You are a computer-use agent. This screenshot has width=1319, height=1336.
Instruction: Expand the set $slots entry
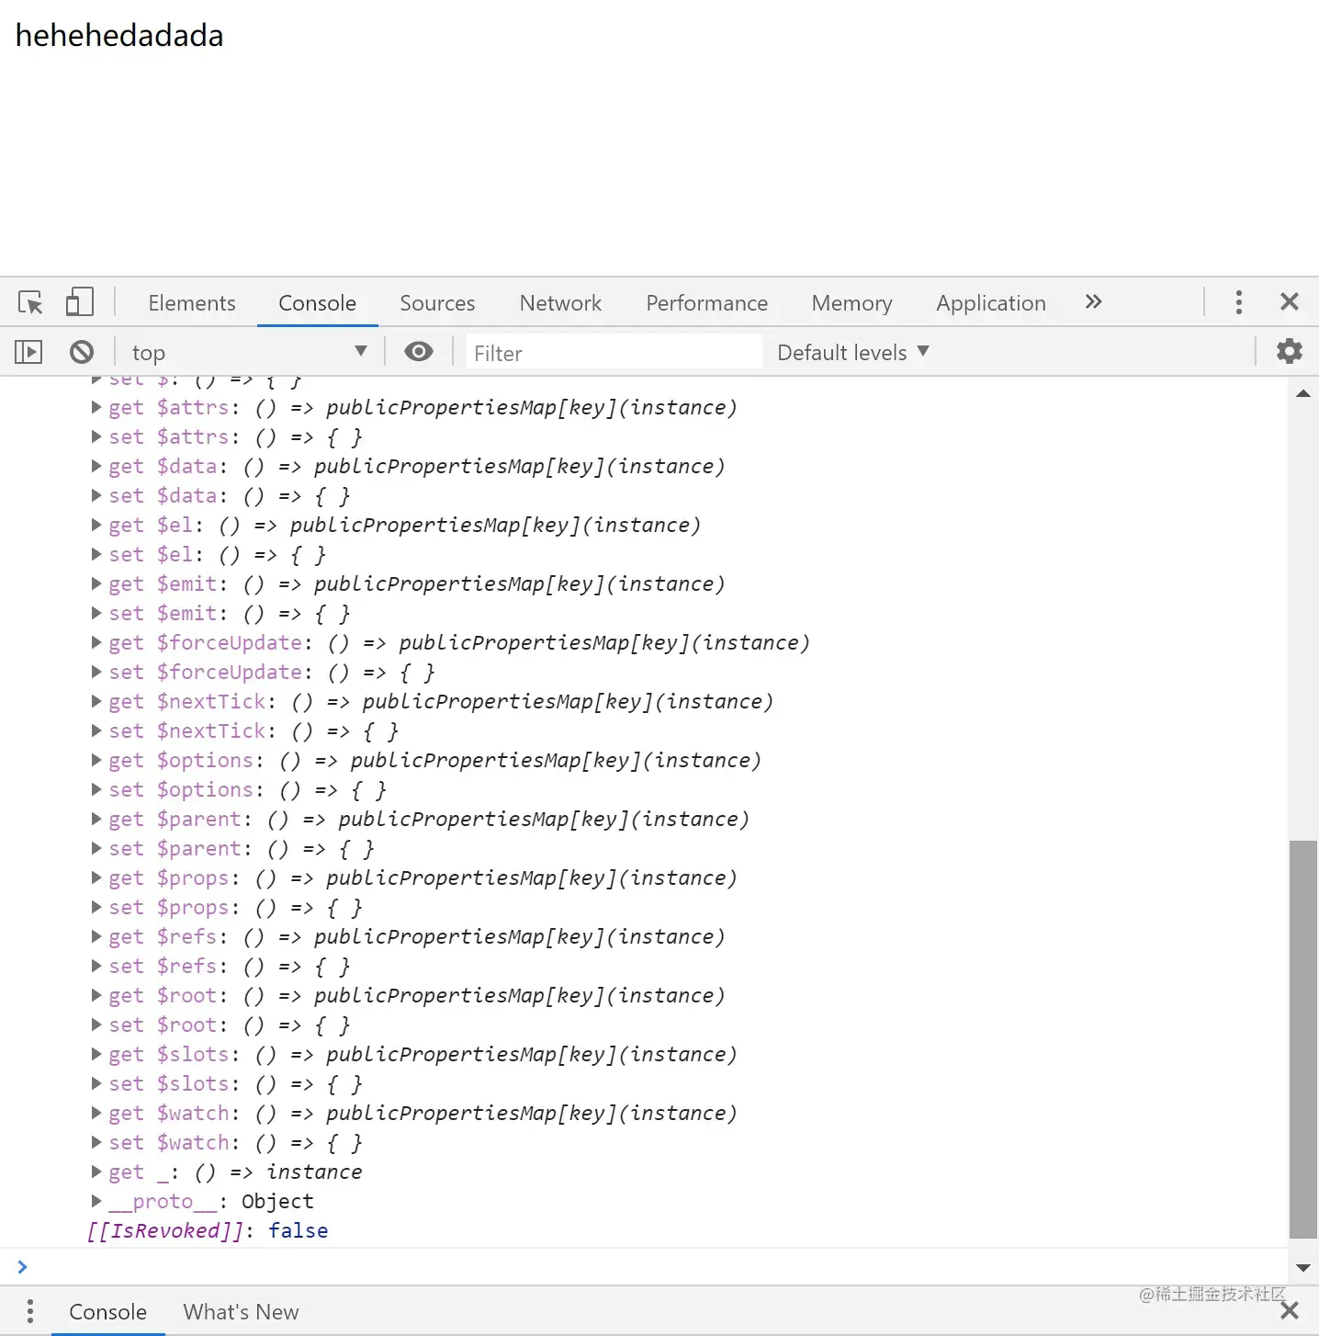[x=96, y=1083]
